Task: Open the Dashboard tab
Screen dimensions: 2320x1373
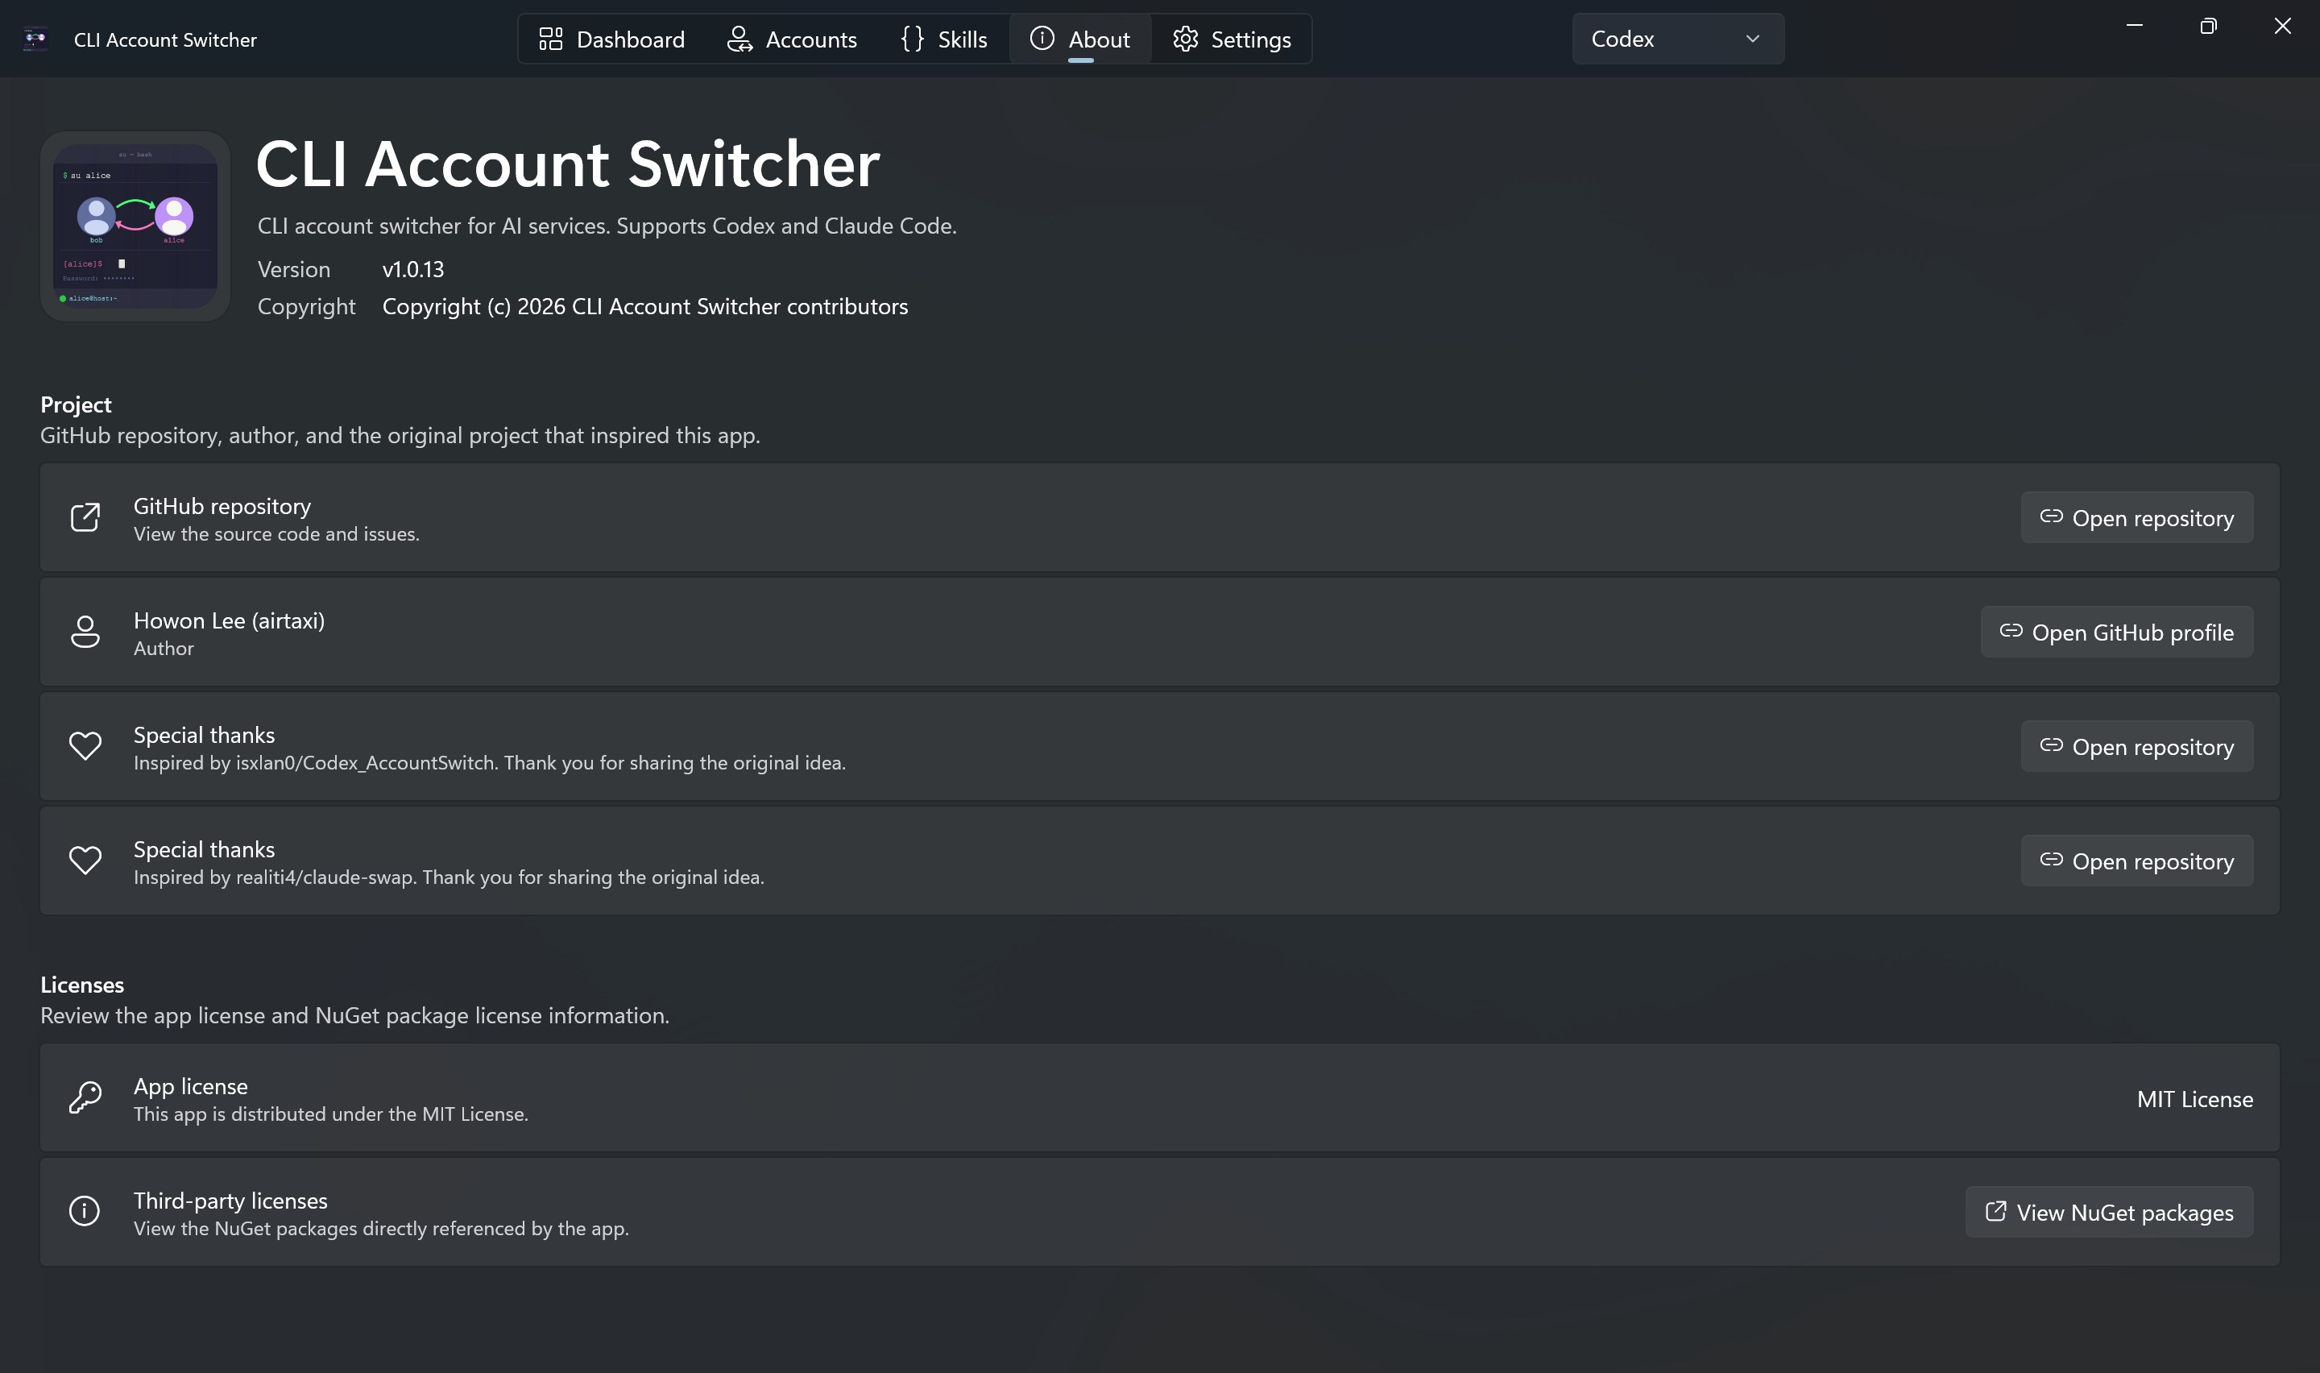Action: click(612, 39)
